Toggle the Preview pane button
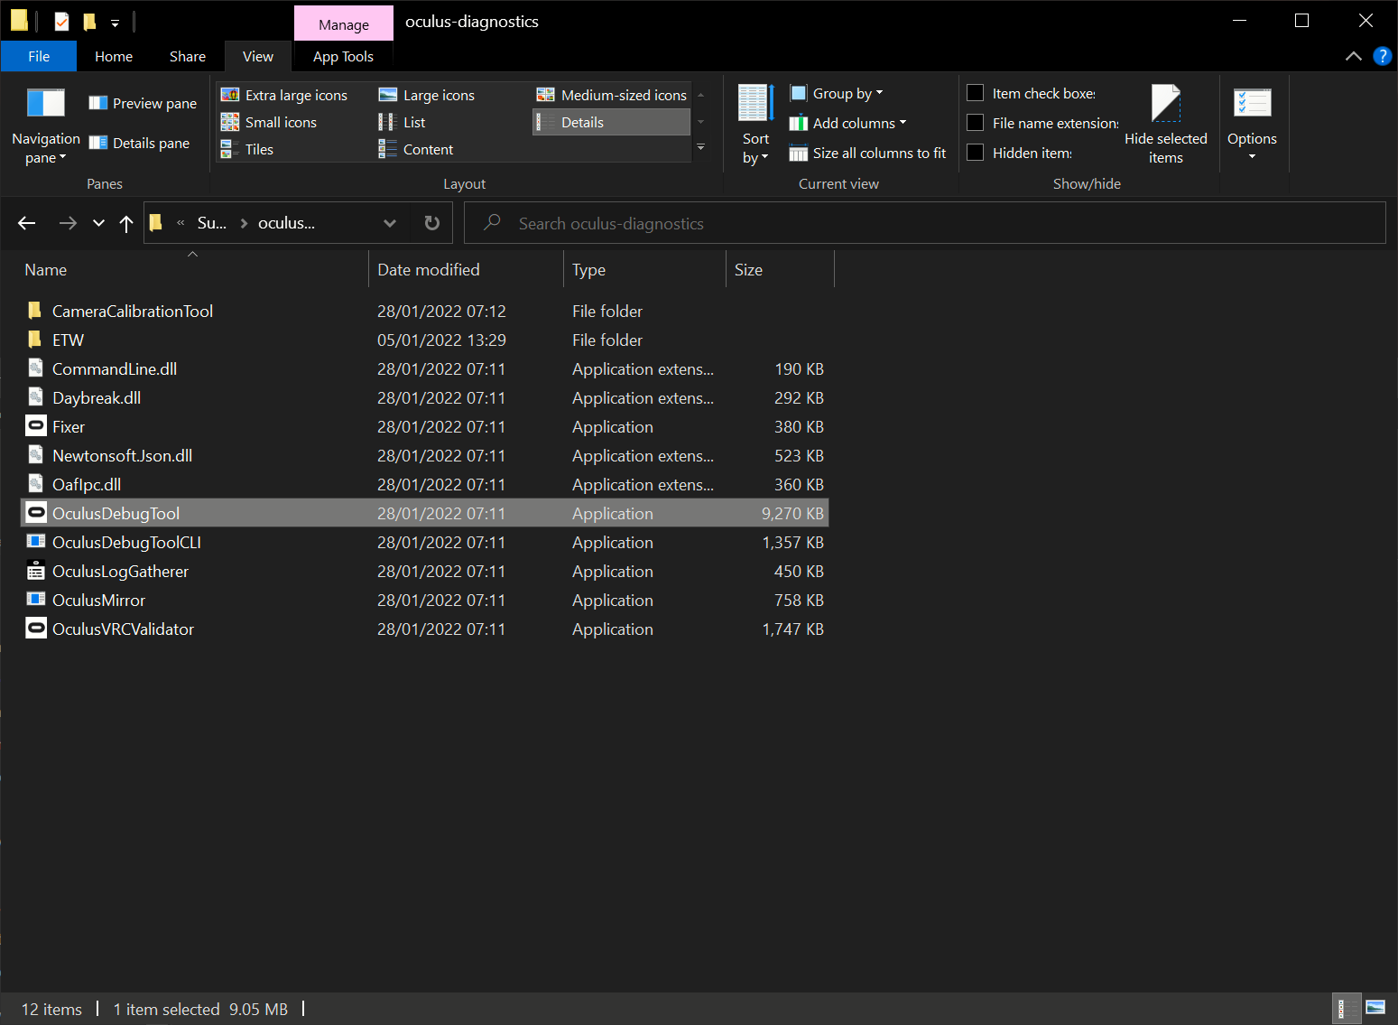1398x1025 pixels. (x=143, y=103)
